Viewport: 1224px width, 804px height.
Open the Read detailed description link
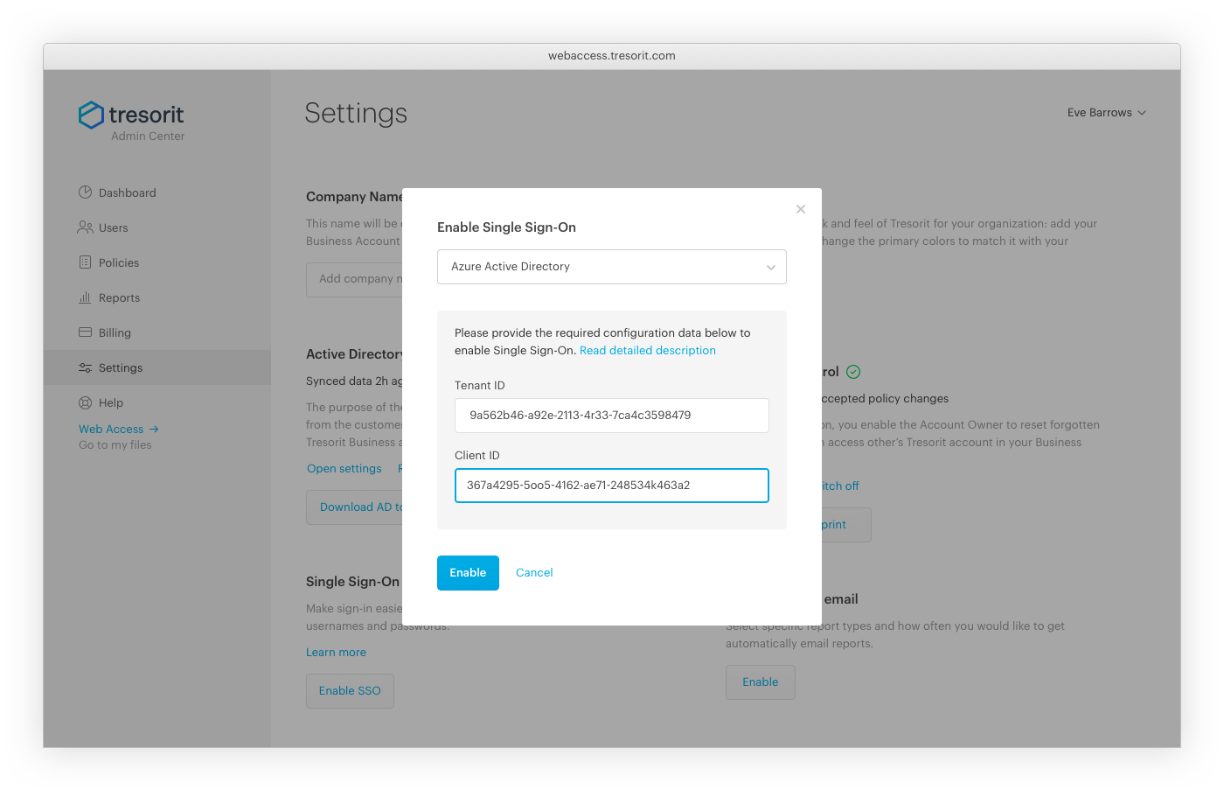[x=648, y=350]
